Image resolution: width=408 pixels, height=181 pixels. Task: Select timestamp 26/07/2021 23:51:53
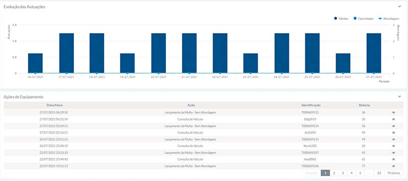pos(54,139)
